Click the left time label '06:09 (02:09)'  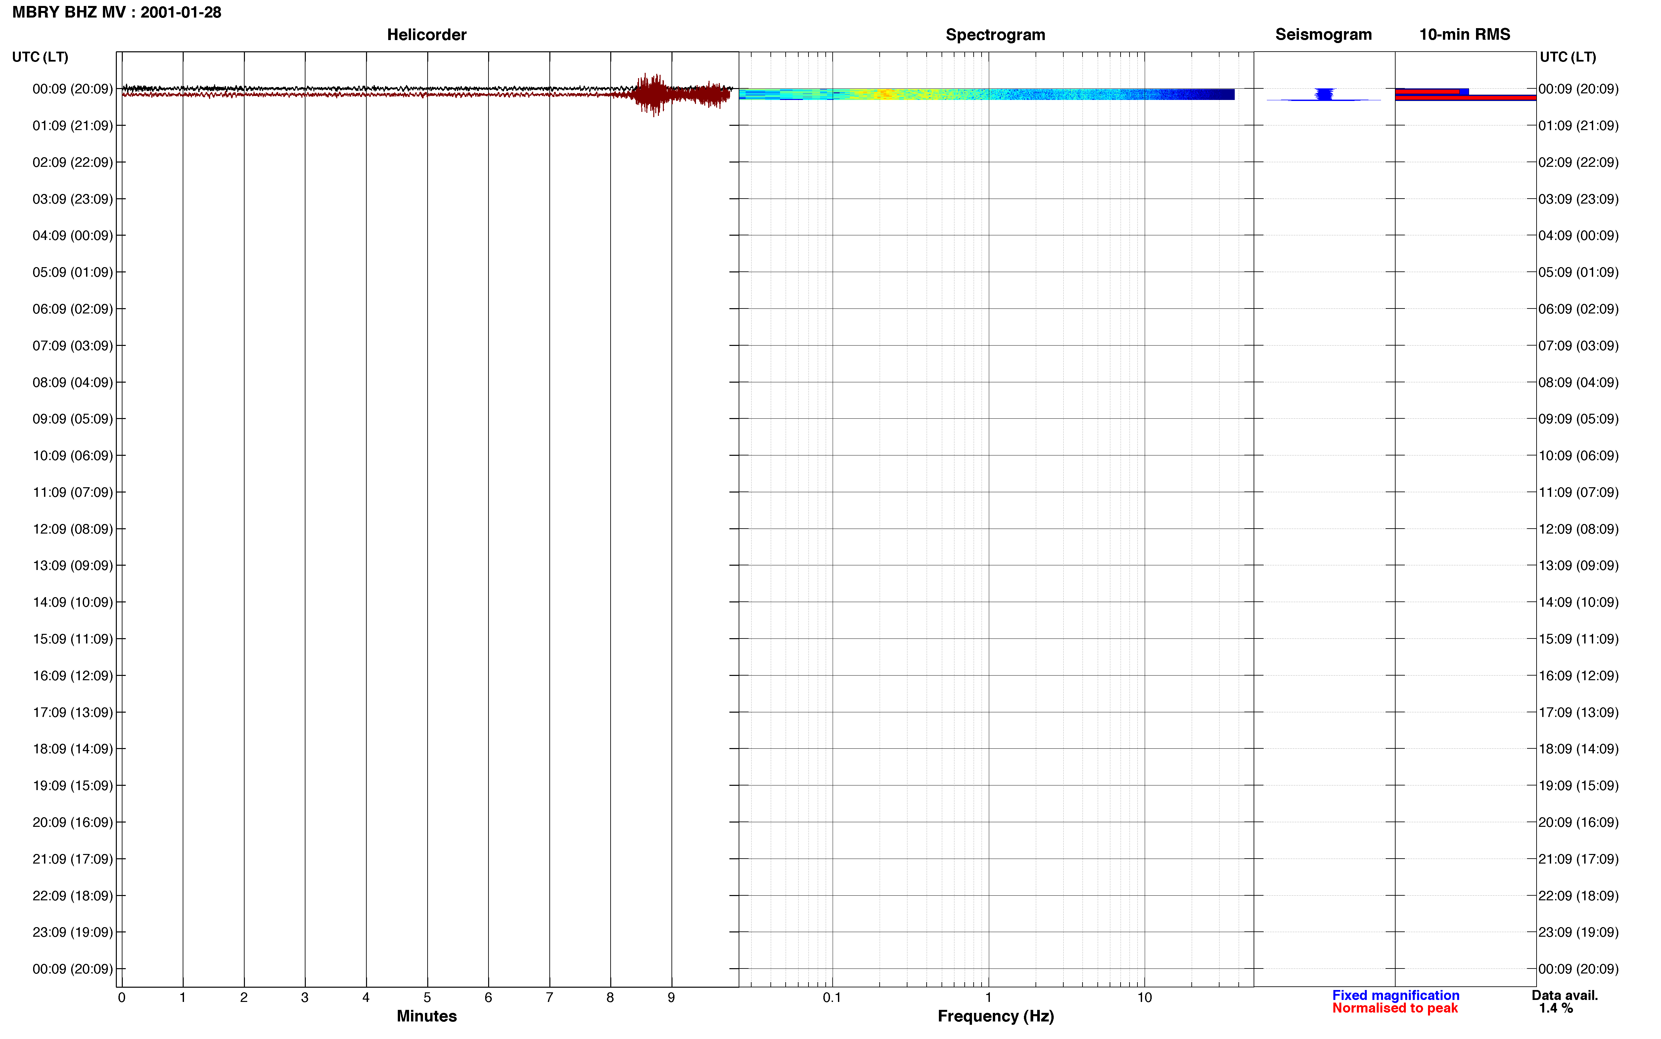[x=73, y=309]
